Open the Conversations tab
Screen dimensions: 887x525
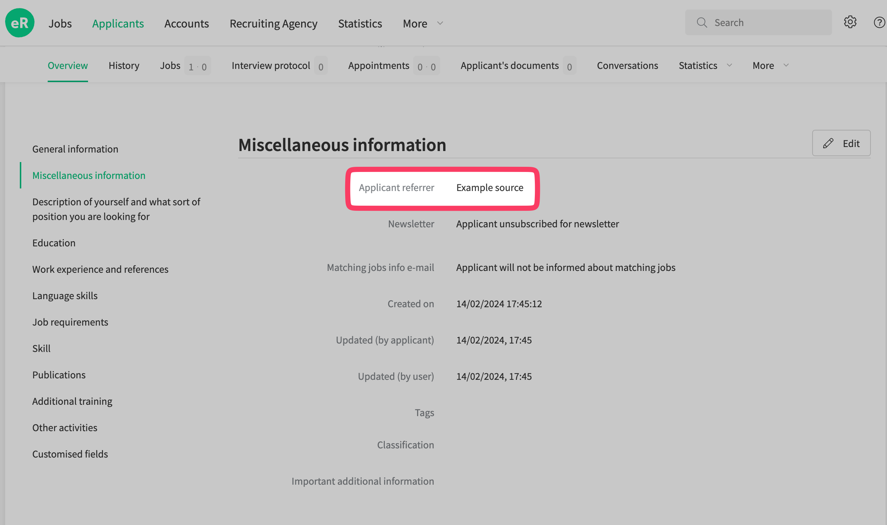click(627, 66)
